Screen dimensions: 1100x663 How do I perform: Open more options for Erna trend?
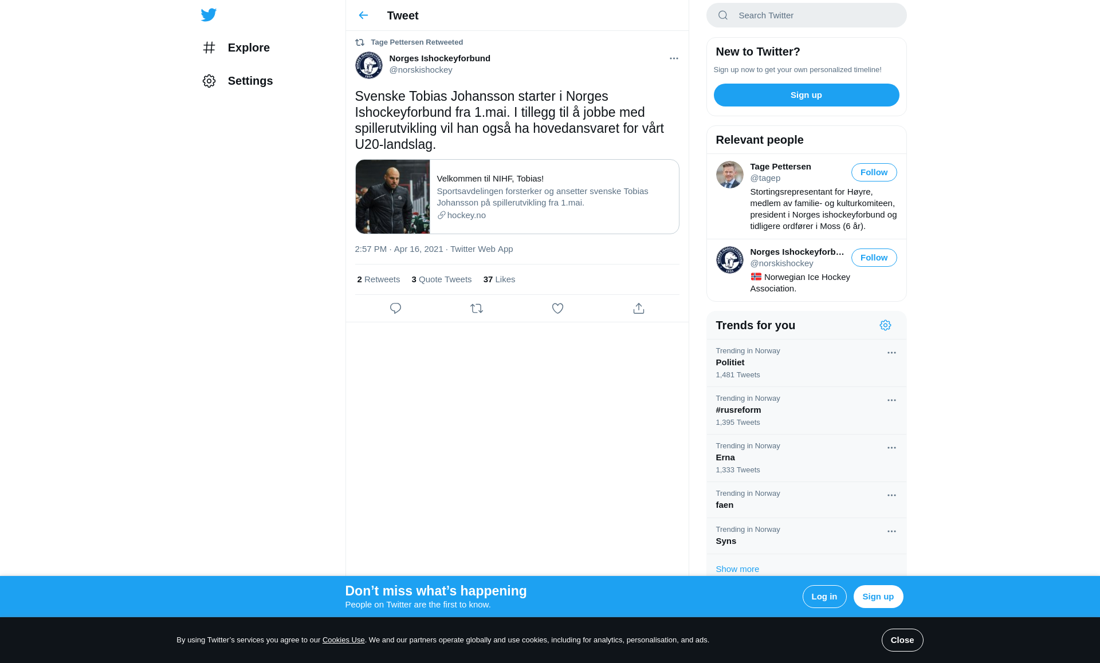click(x=891, y=448)
